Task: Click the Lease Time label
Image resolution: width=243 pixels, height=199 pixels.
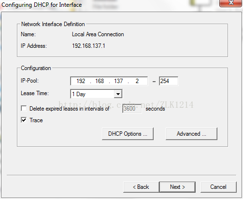Action: 35,93
